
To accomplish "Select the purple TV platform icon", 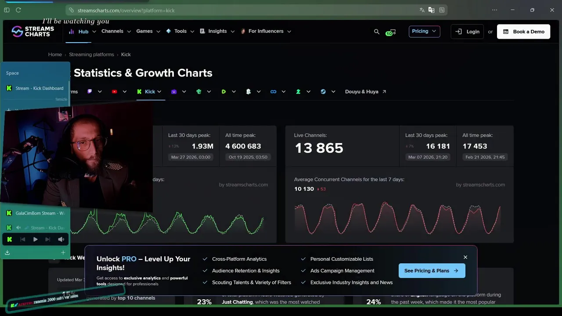I will pos(174,92).
